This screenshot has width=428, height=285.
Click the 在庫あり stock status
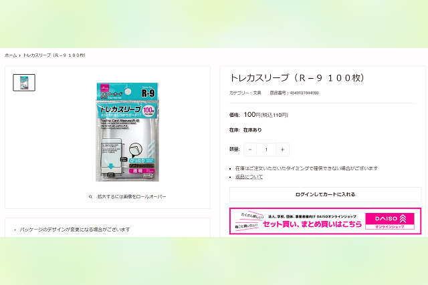point(253,130)
